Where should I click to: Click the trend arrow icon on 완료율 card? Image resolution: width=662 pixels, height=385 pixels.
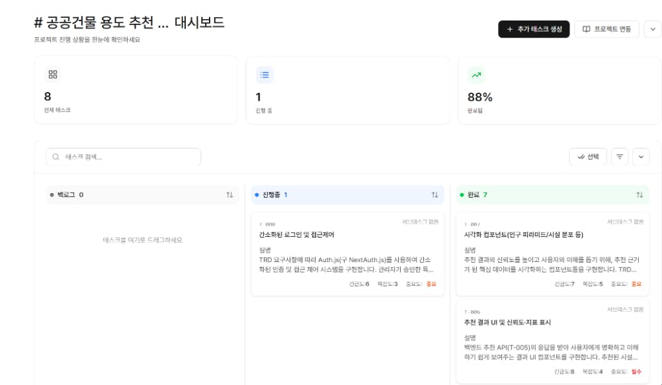476,75
